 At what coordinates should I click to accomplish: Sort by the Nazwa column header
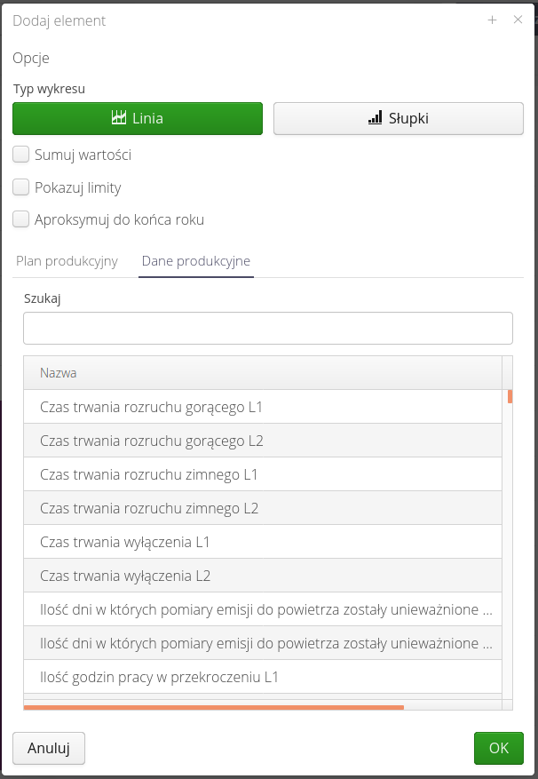pyautogui.click(x=59, y=373)
